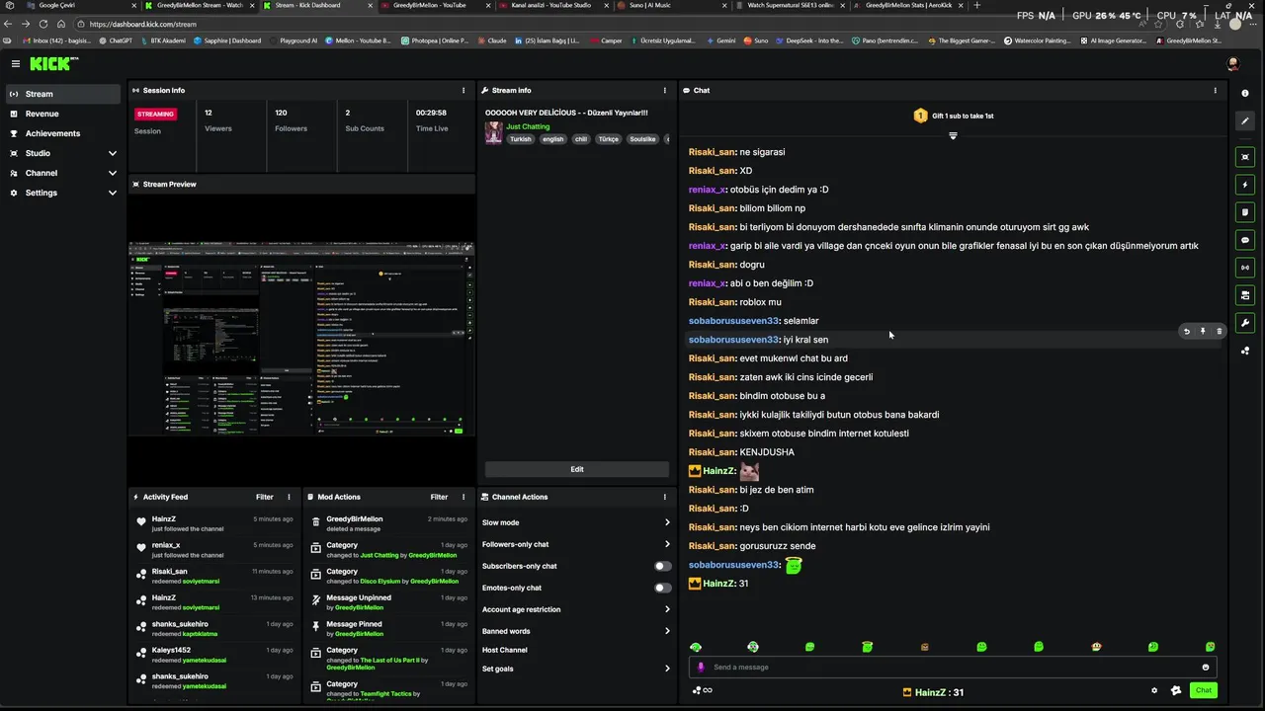The height and width of the screenshot is (711, 1265).
Task: Open the info icon in right toolbar
Action: 1245,93
